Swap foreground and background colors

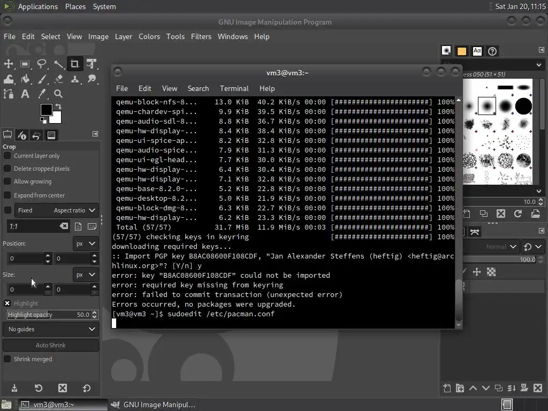[58, 106]
